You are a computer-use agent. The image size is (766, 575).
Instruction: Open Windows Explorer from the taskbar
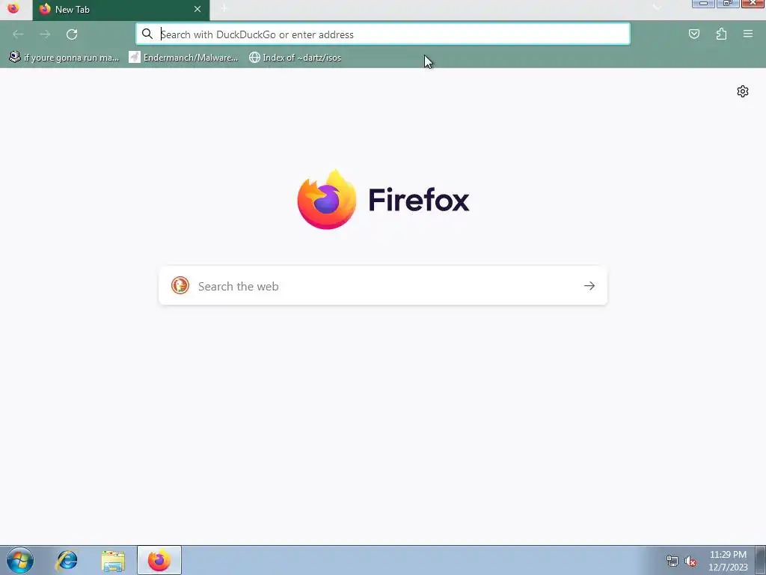[x=113, y=560]
